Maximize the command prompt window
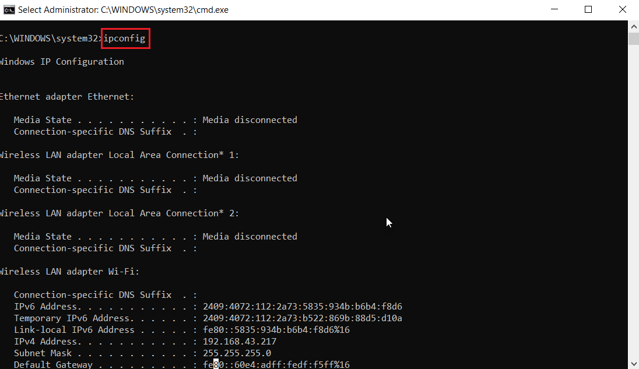 click(x=588, y=9)
